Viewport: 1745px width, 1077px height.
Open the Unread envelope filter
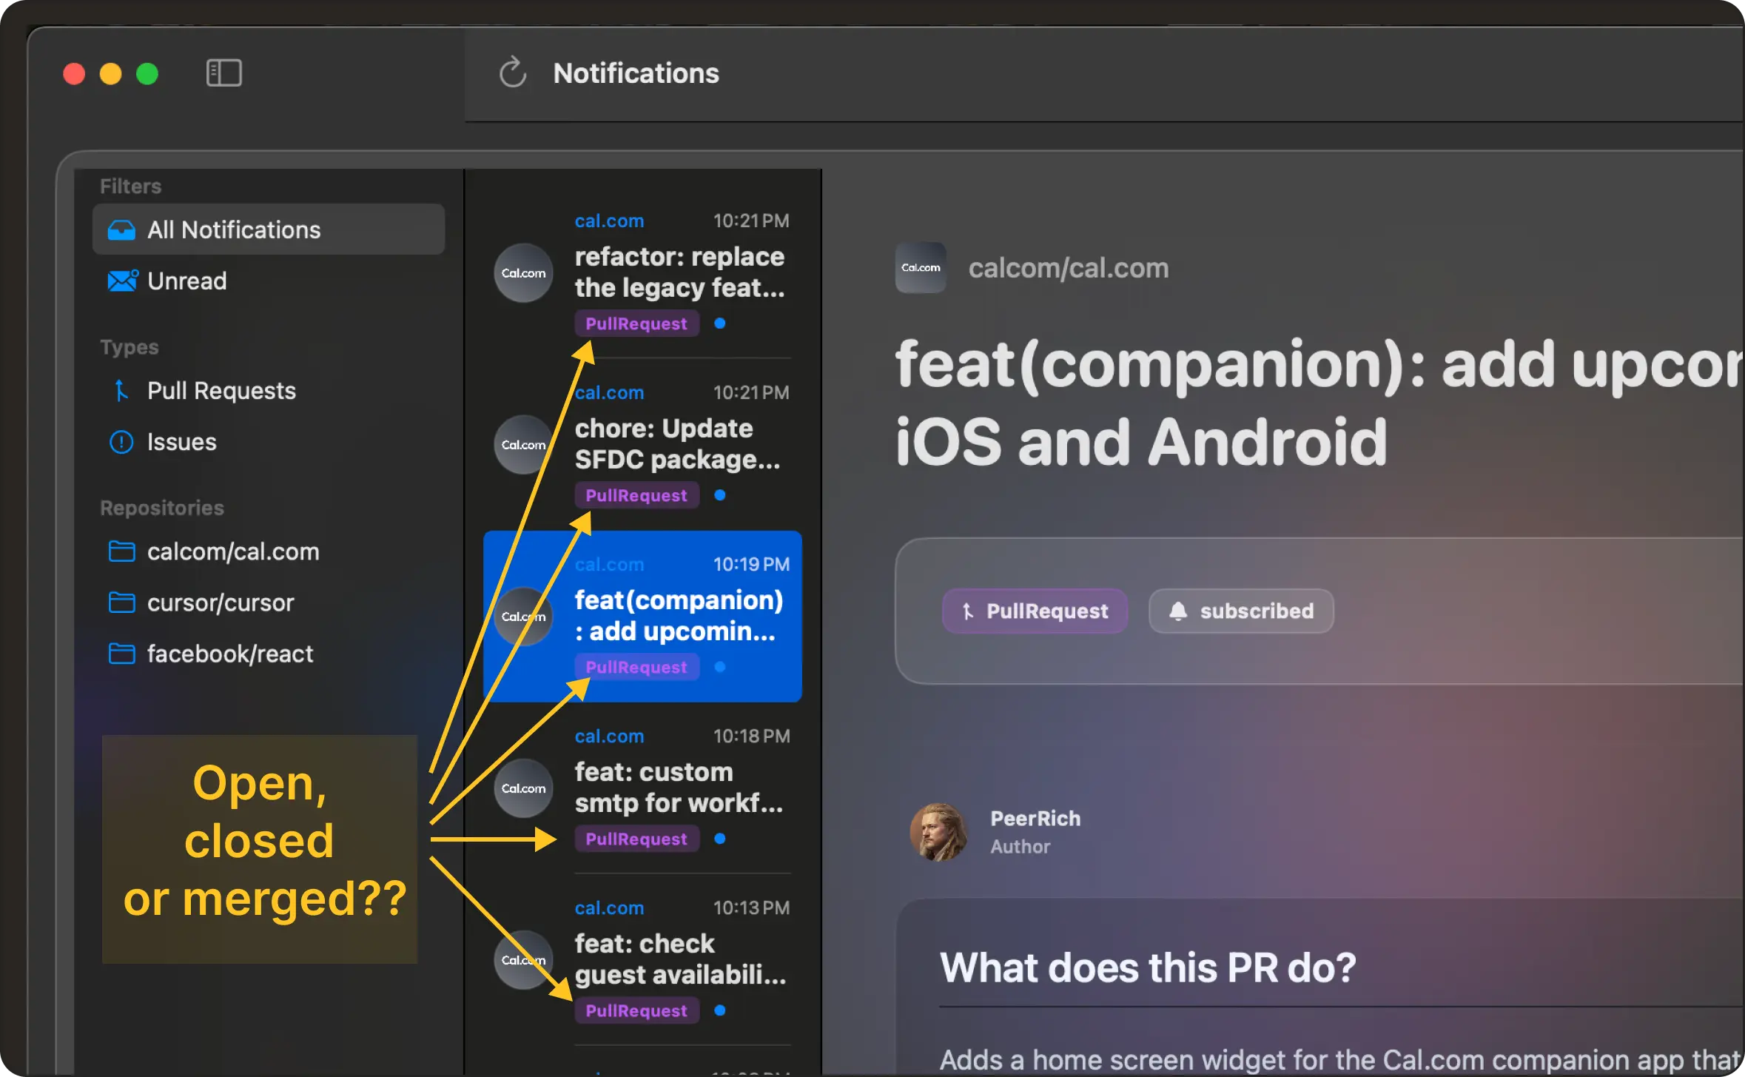point(186,281)
